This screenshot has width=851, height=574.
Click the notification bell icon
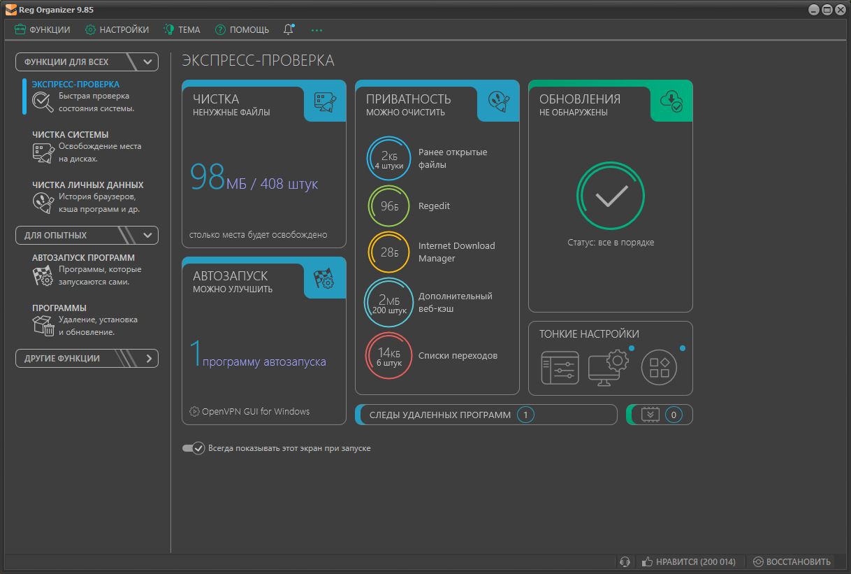289,29
